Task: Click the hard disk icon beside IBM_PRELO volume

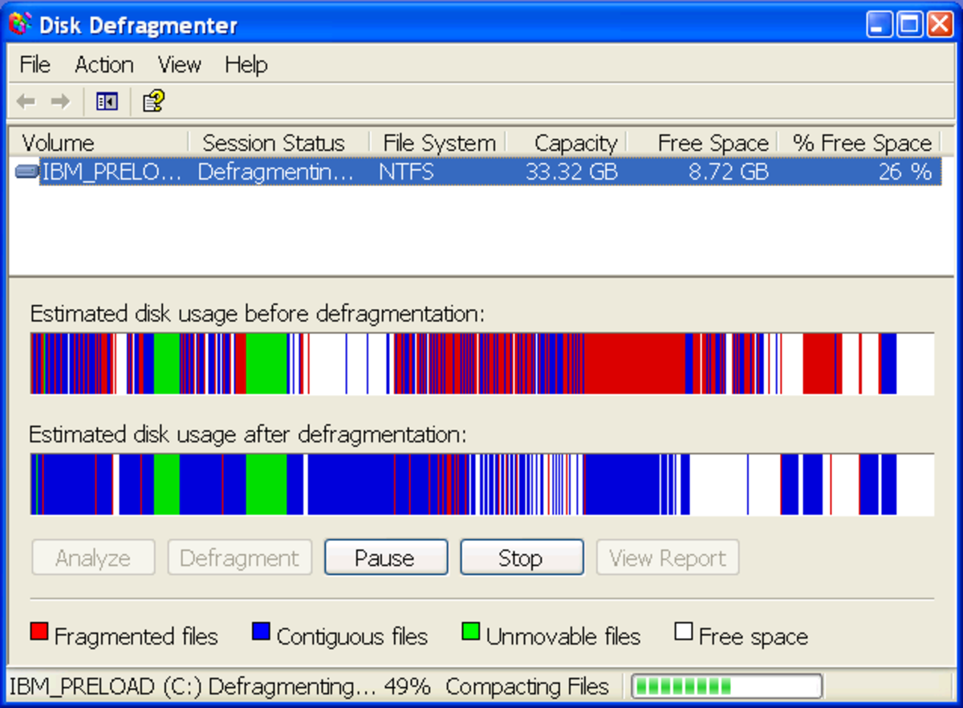Action: (x=26, y=171)
